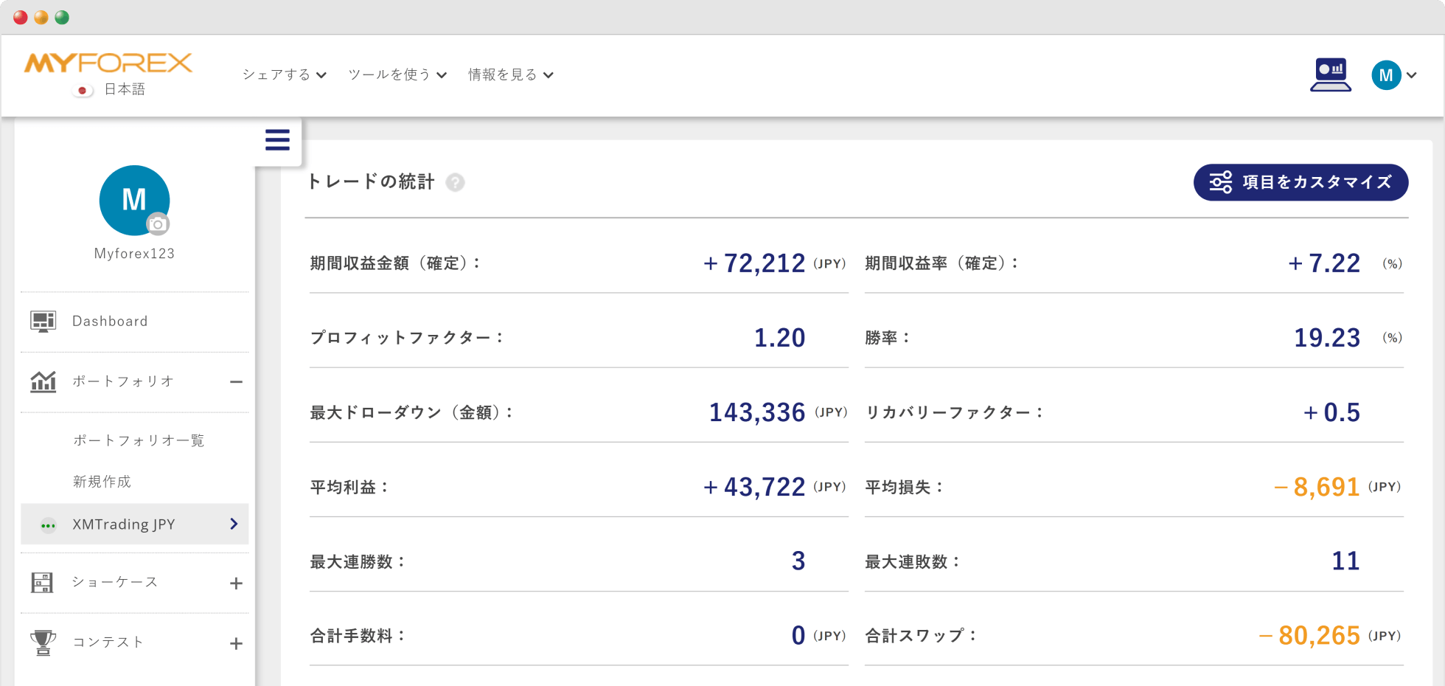Click the 勝率 label
This screenshot has height=686, width=1445.
point(888,338)
